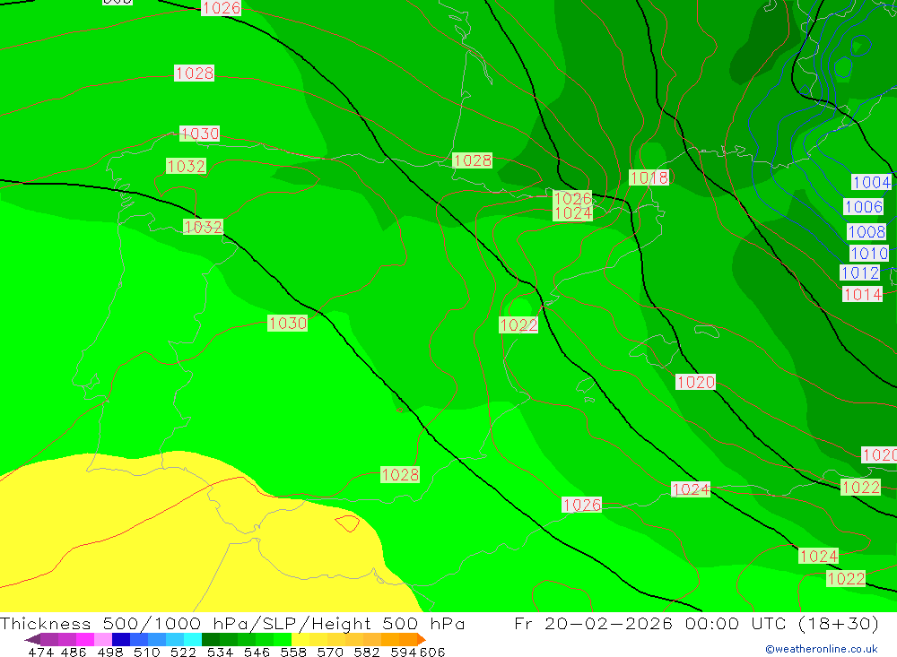The image size is (897, 657).
Task: Select the legend value 594
Action: pos(404,652)
